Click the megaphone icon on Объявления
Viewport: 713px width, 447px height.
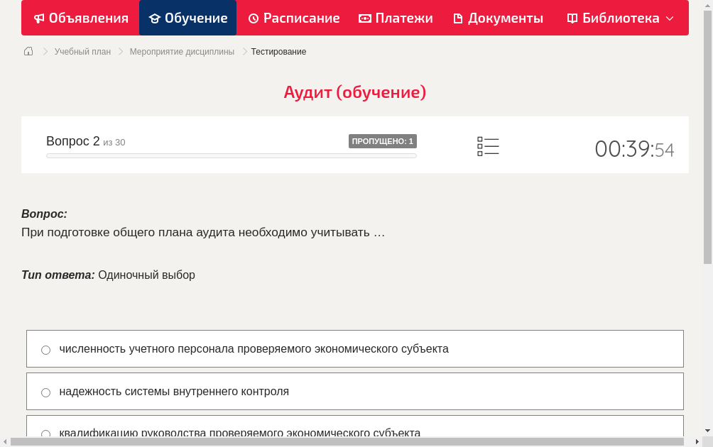pyautogui.click(x=40, y=18)
